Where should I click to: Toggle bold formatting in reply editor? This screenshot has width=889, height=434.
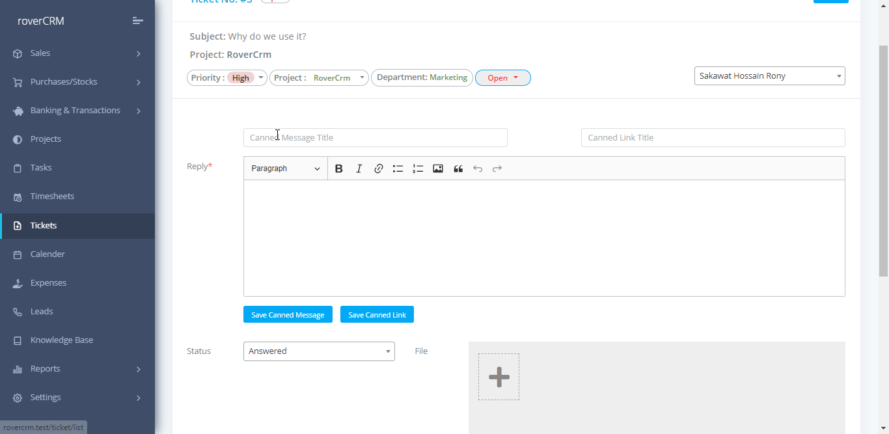click(x=338, y=169)
